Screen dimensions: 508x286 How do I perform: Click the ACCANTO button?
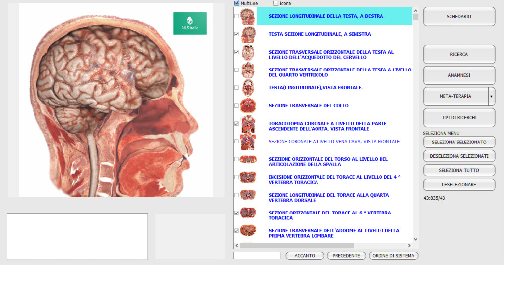click(x=305, y=256)
